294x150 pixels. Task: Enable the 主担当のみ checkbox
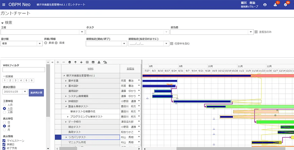256,32
